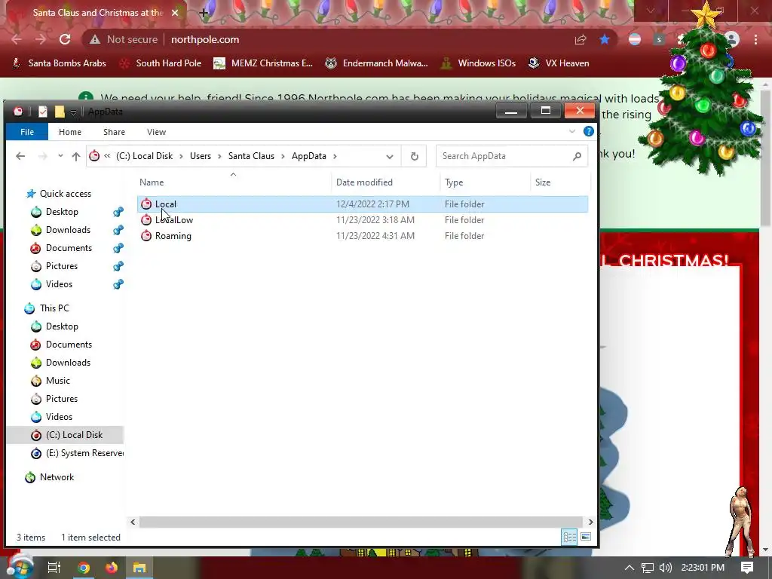Open Chrome from the taskbar
The height and width of the screenshot is (579, 772).
(84, 568)
